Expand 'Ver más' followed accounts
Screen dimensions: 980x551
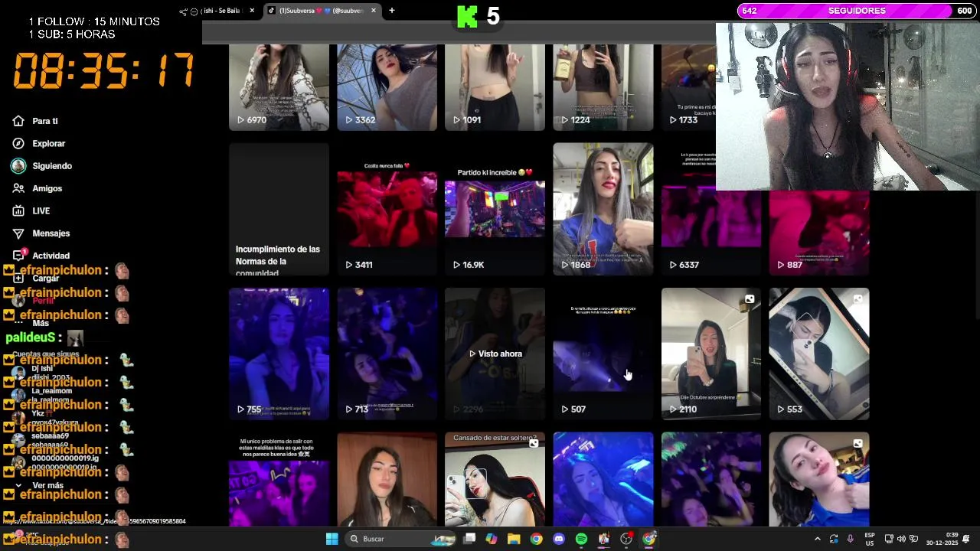click(47, 485)
